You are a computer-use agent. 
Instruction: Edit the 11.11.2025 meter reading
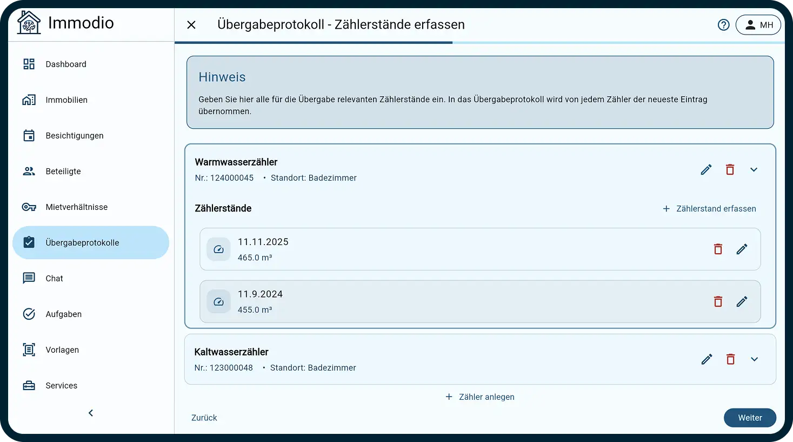click(742, 249)
